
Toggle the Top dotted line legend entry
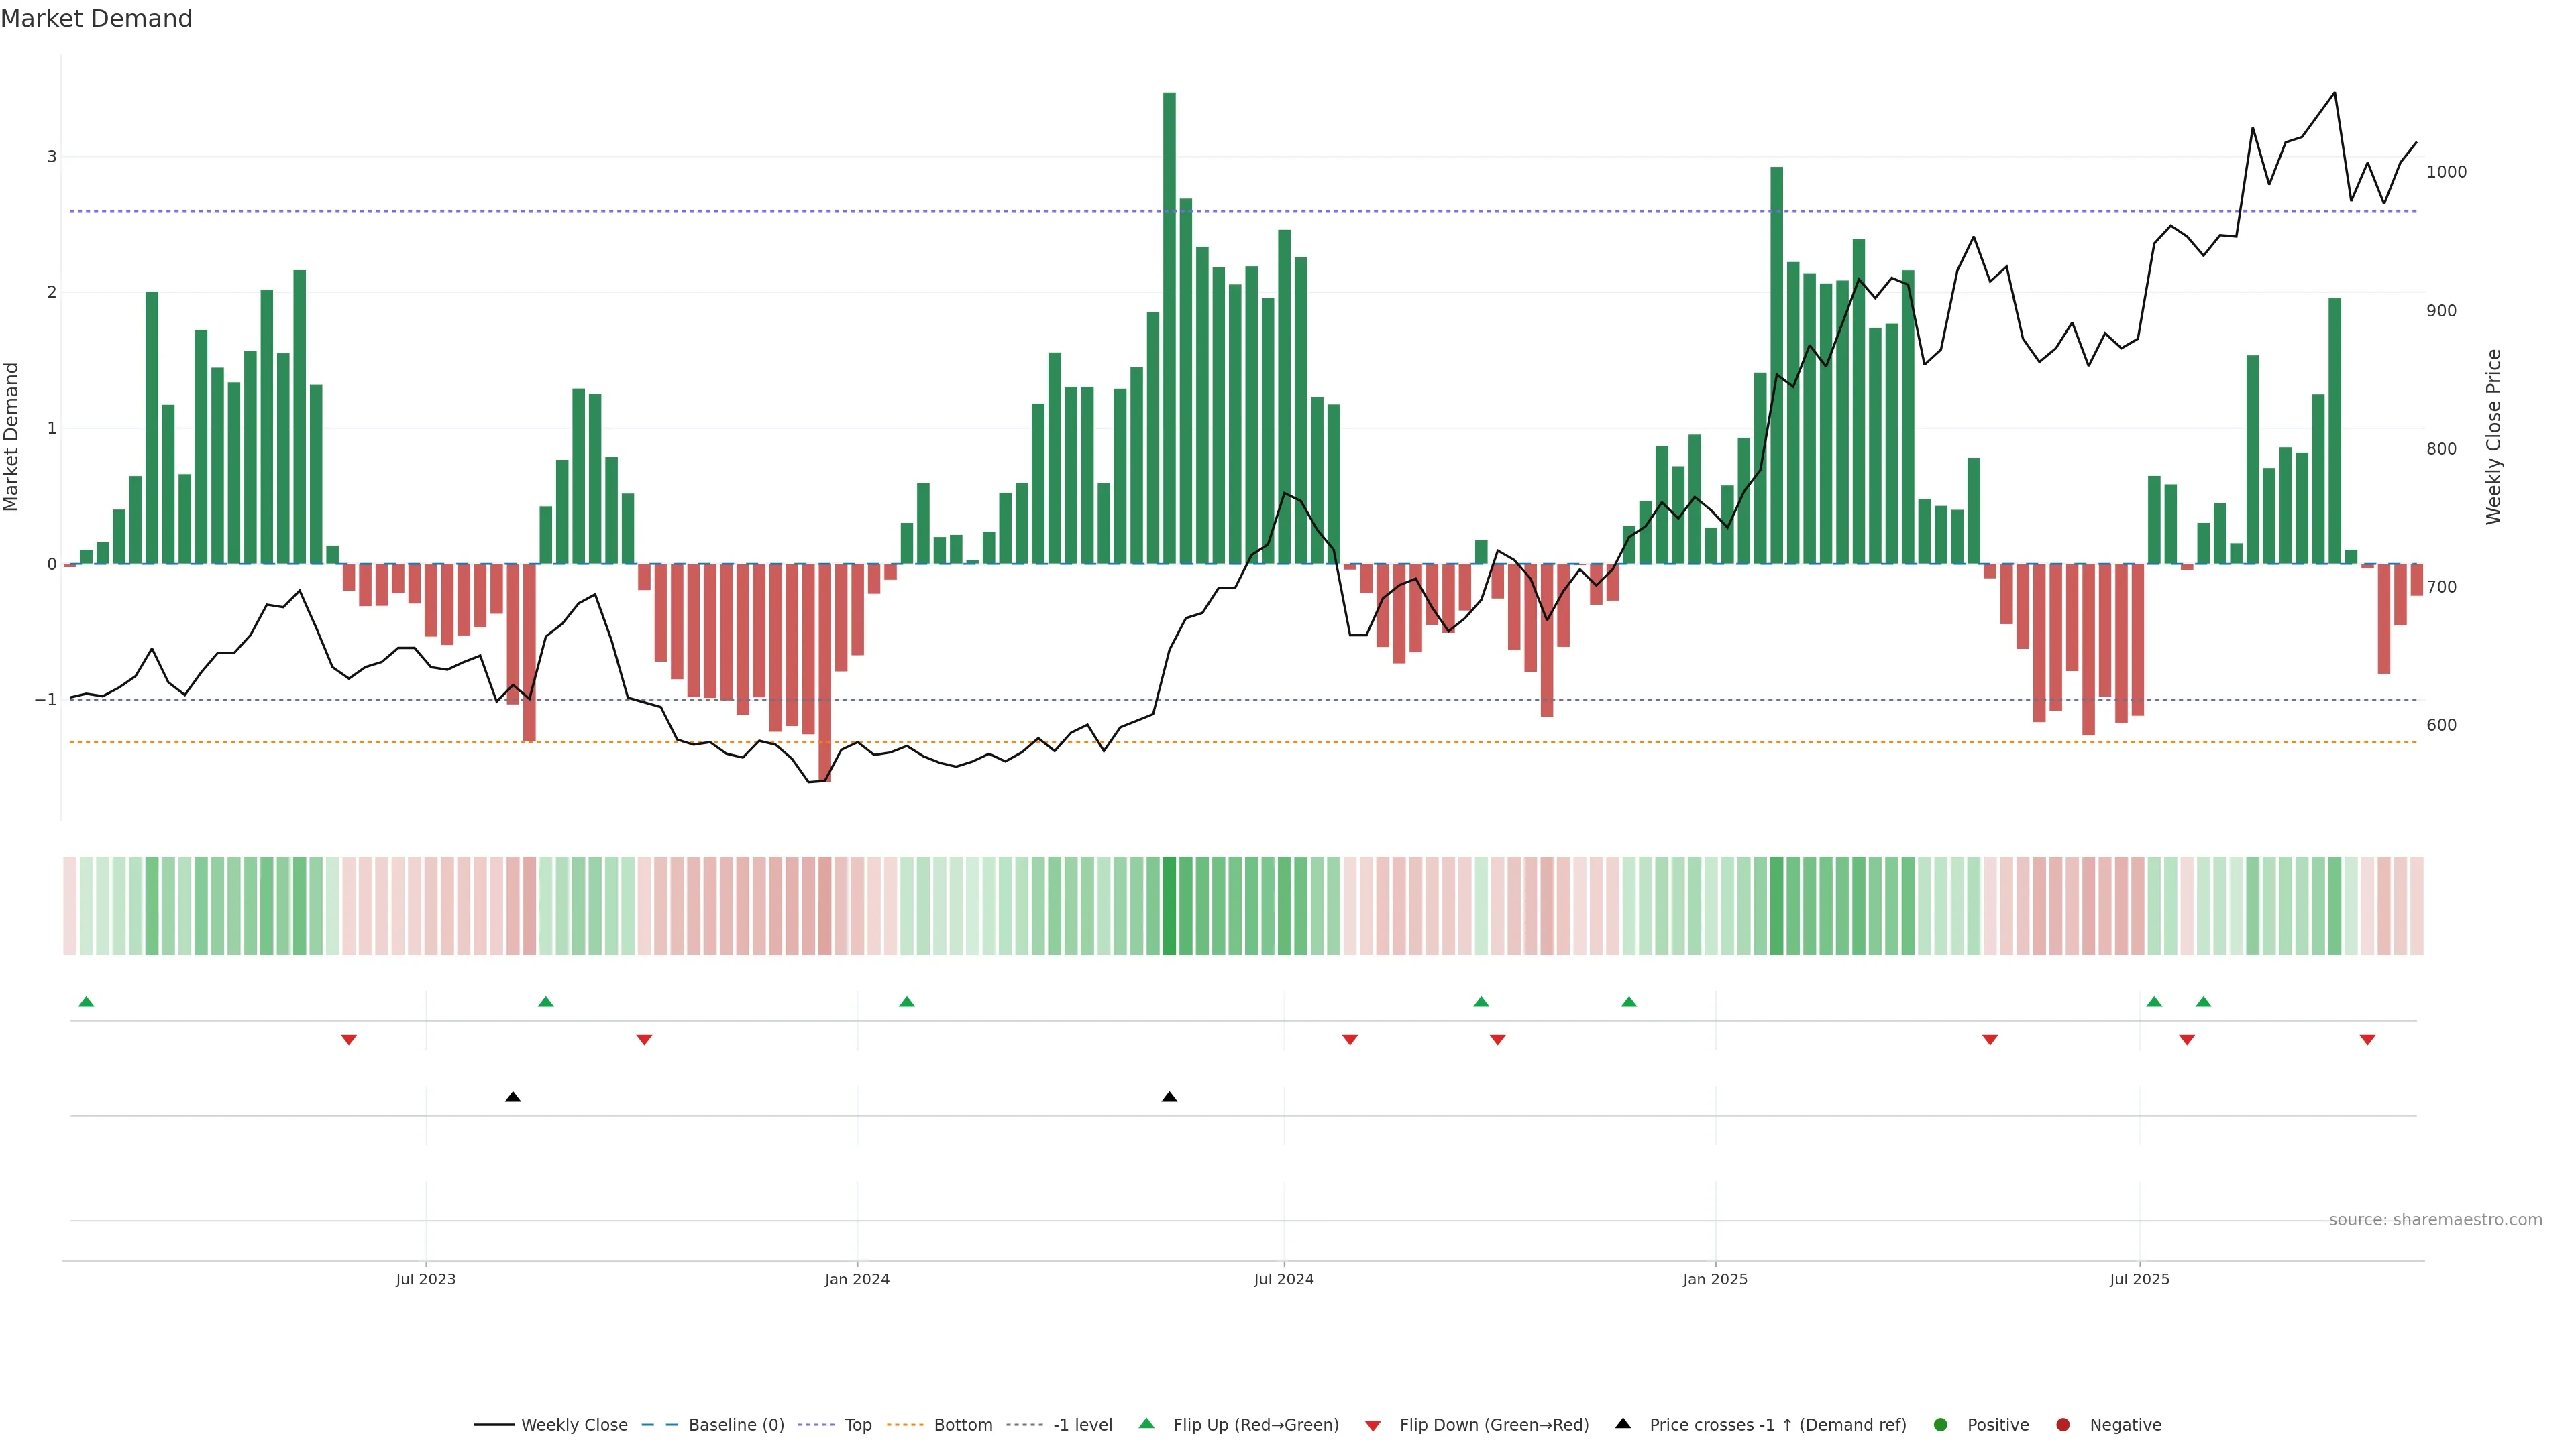click(x=857, y=1424)
